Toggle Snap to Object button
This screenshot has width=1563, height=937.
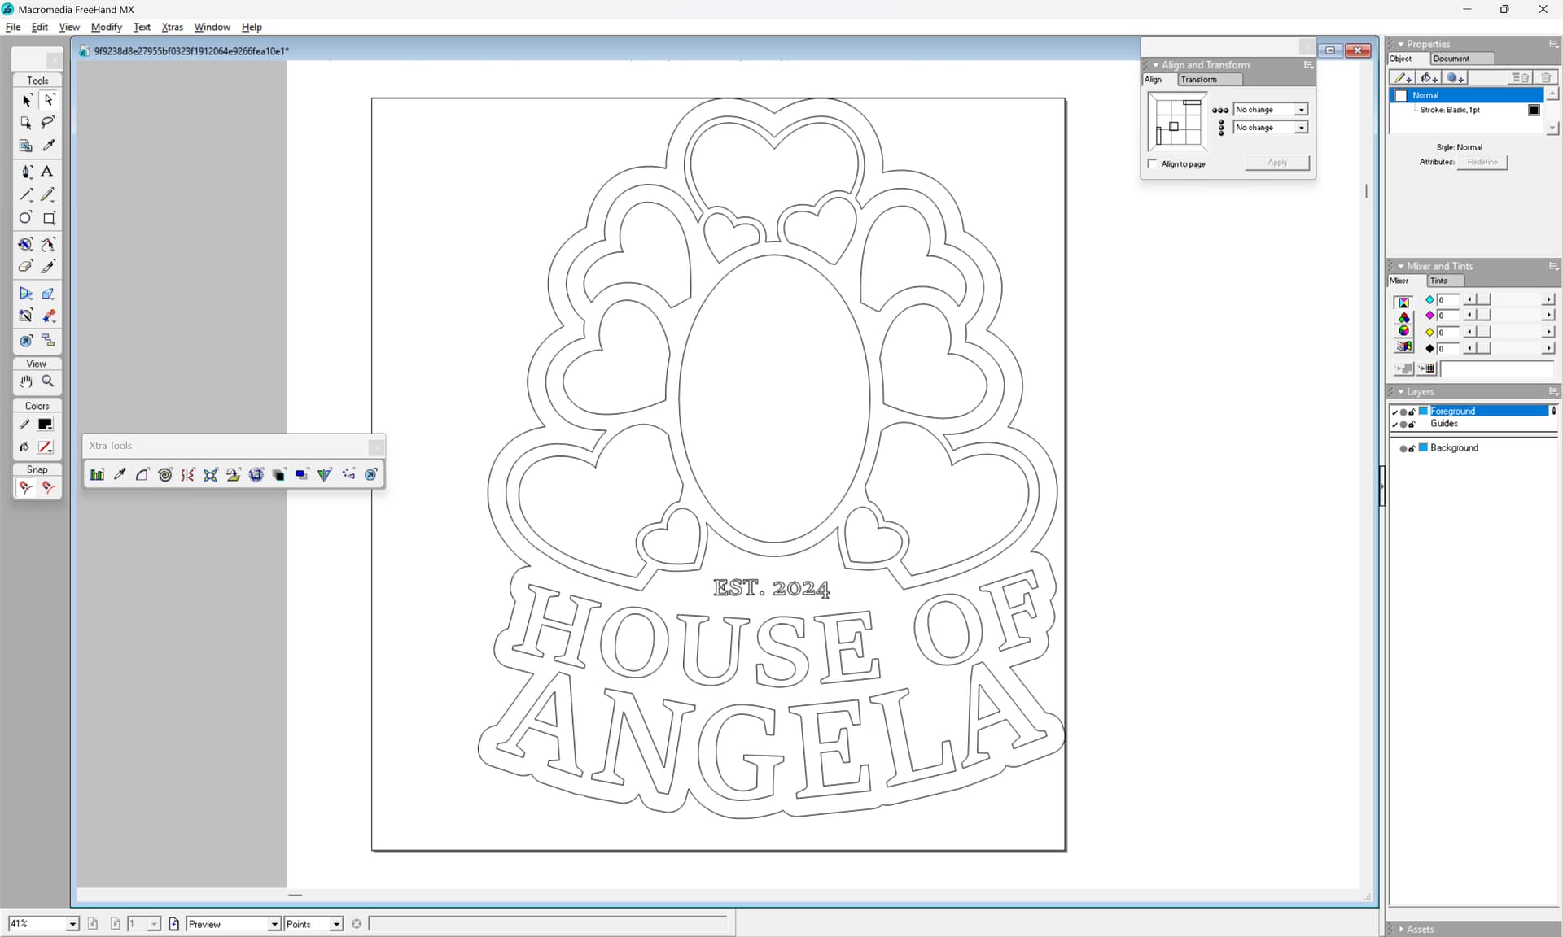[49, 487]
